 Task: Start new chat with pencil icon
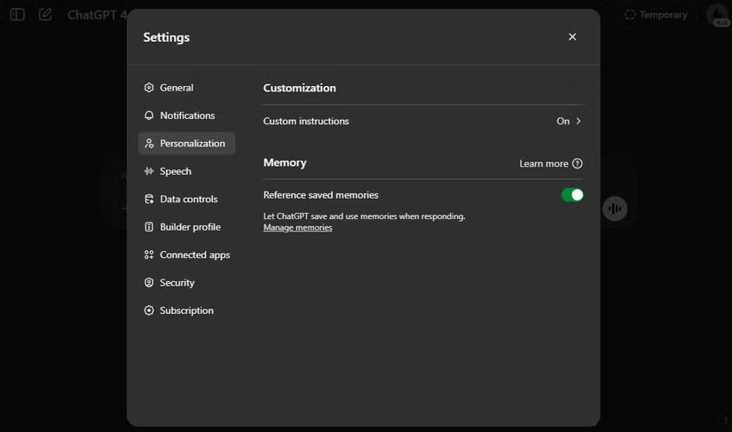[x=45, y=14]
